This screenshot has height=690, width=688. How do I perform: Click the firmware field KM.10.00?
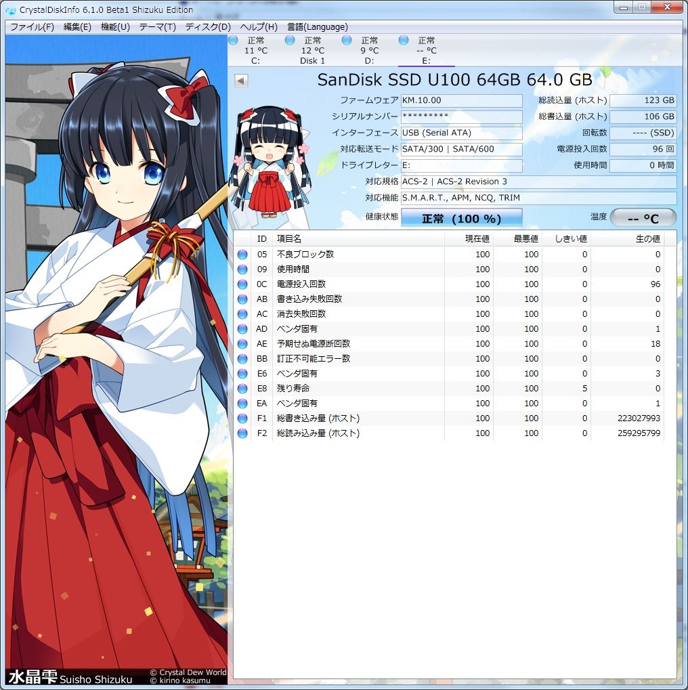pyautogui.click(x=461, y=100)
